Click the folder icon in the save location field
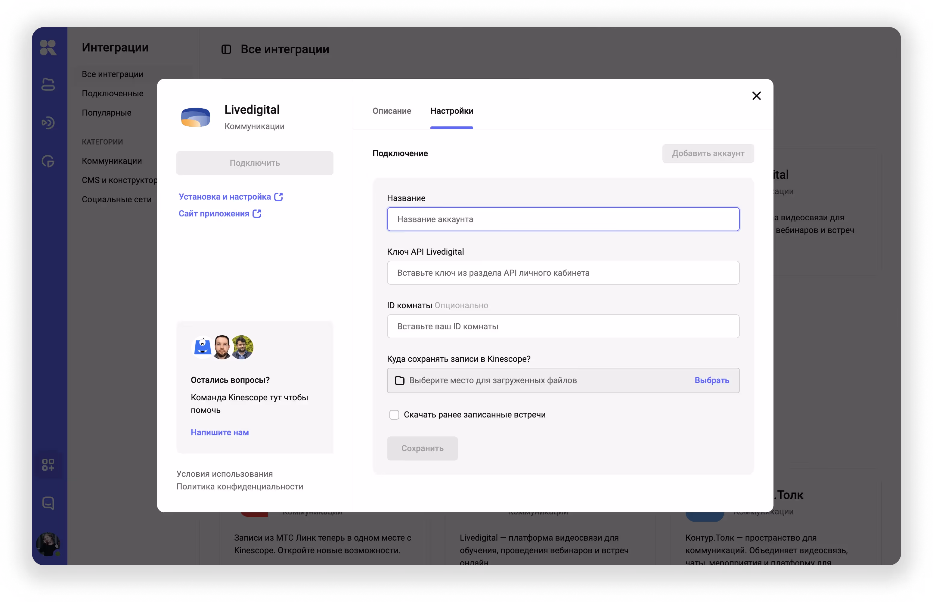Screen dimensions: 933x602 (x=399, y=380)
